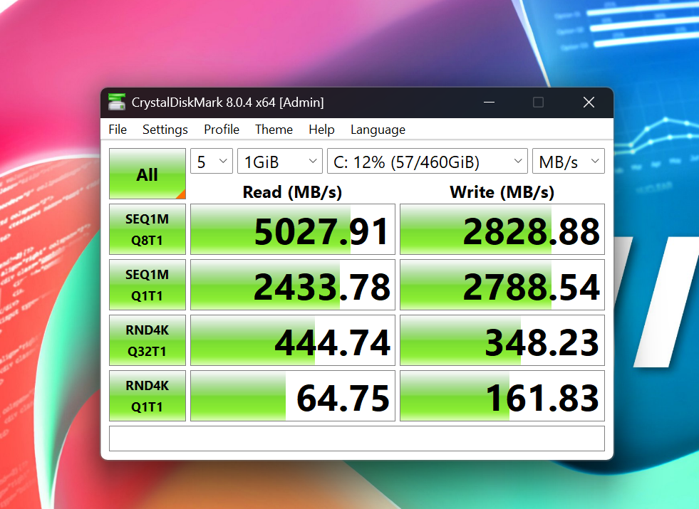Start the RND4K Q32T1 test
Screen dimensions: 699x509
pyautogui.click(x=147, y=340)
